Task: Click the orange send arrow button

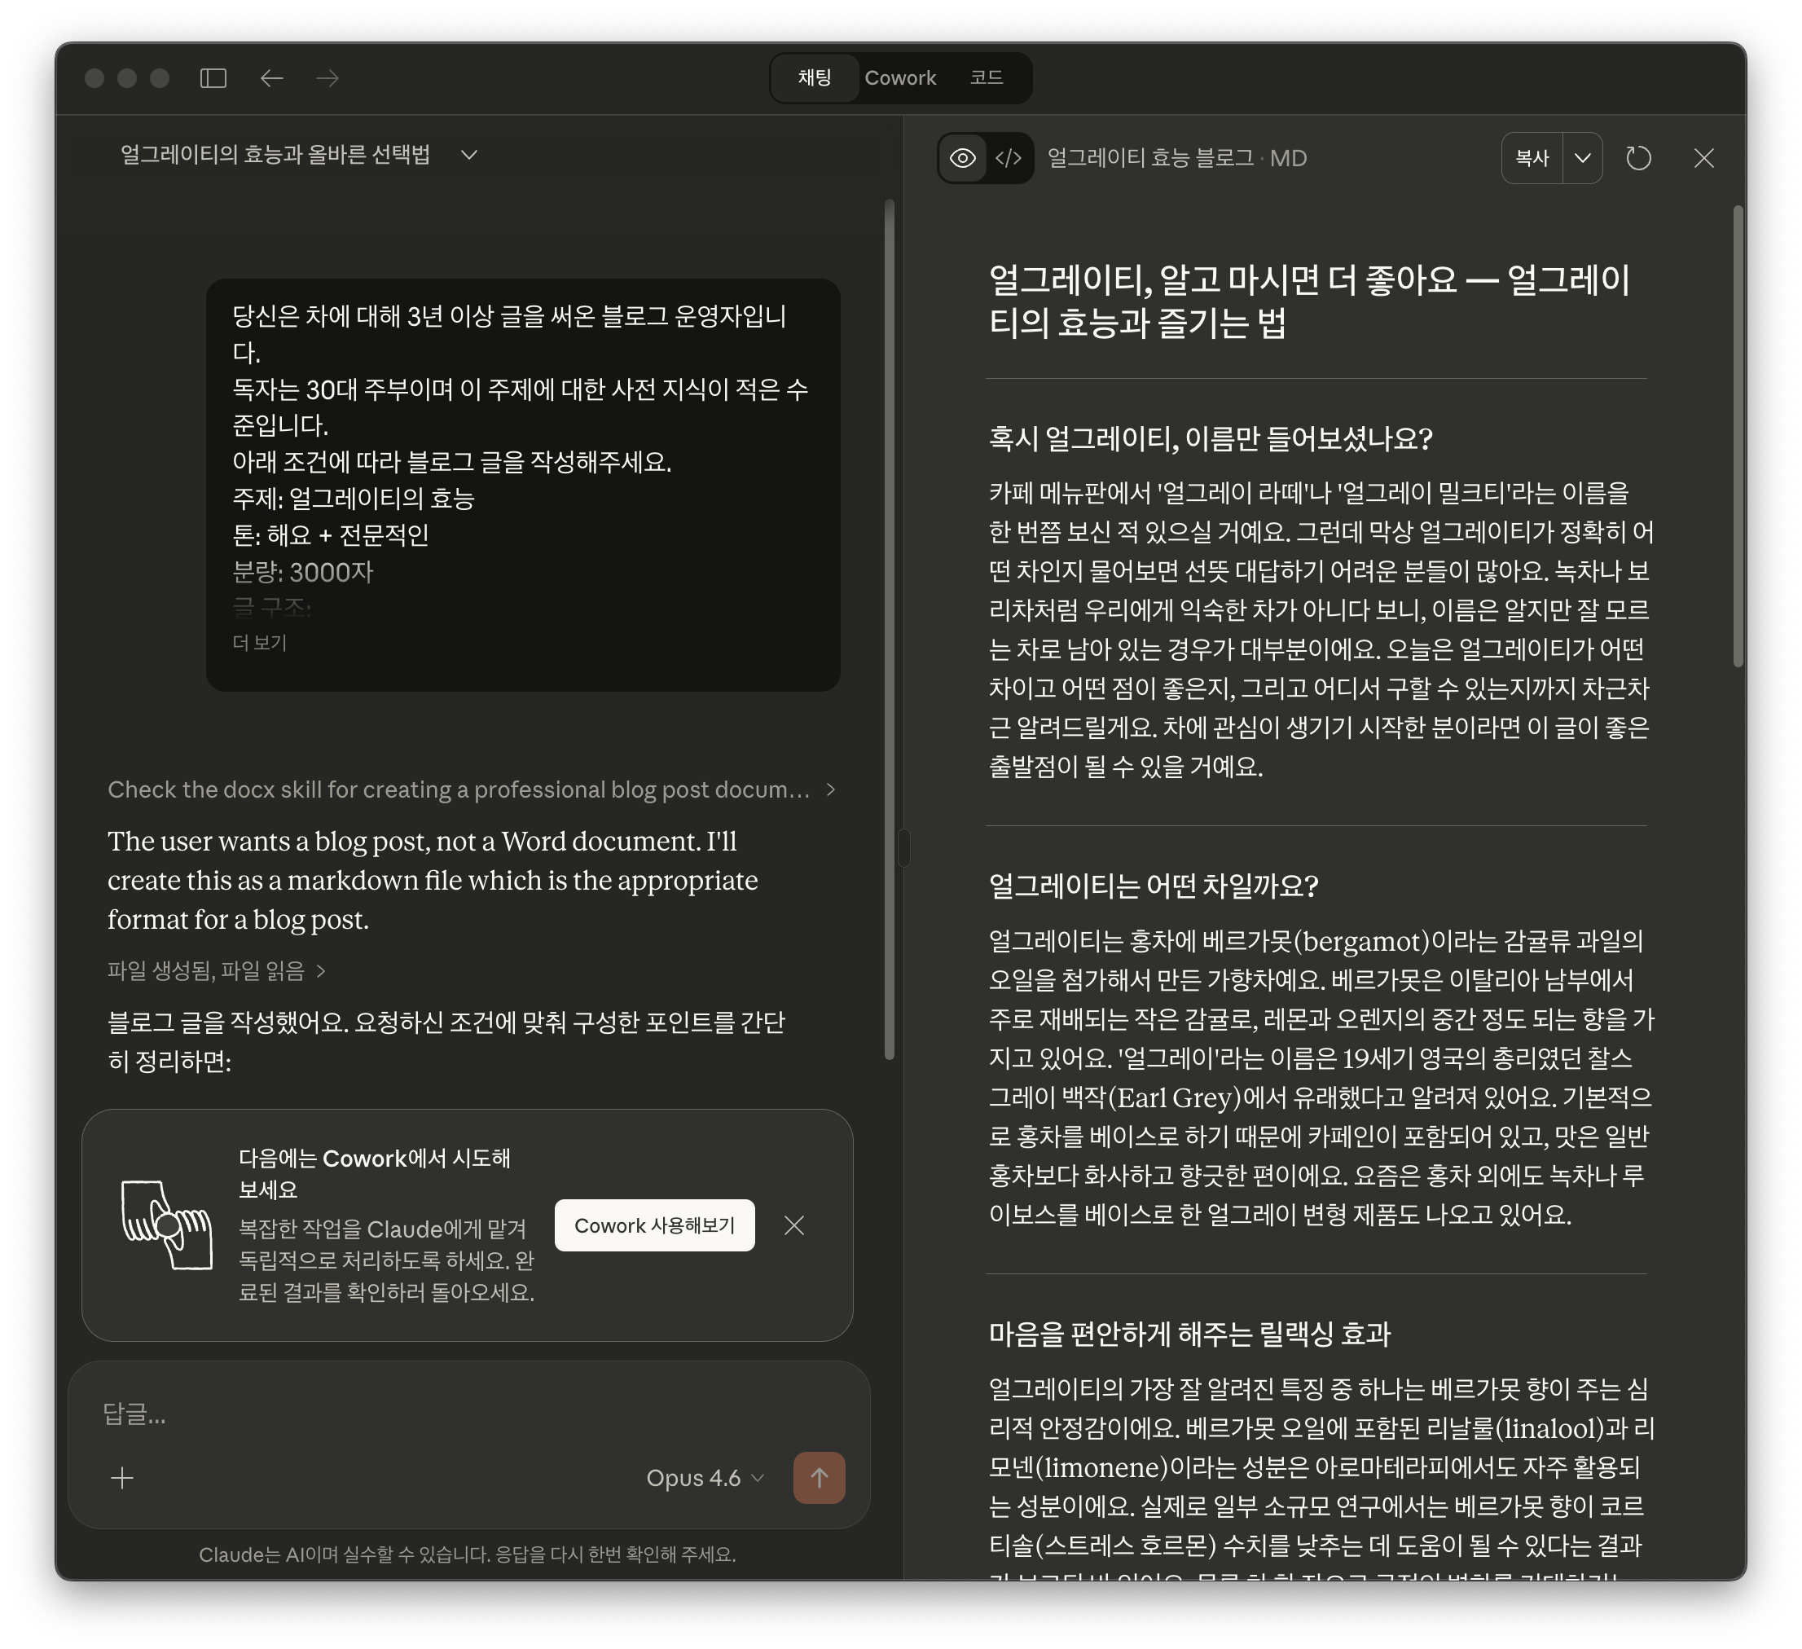Action: click(x=819, y=1477)
